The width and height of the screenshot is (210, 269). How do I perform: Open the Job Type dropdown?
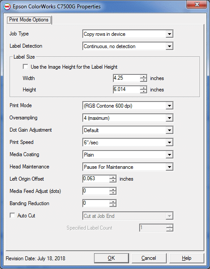point(128,34)
